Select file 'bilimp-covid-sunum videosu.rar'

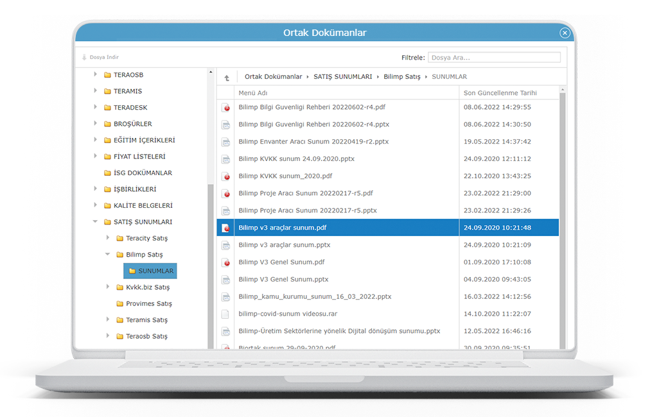point(288,314)
